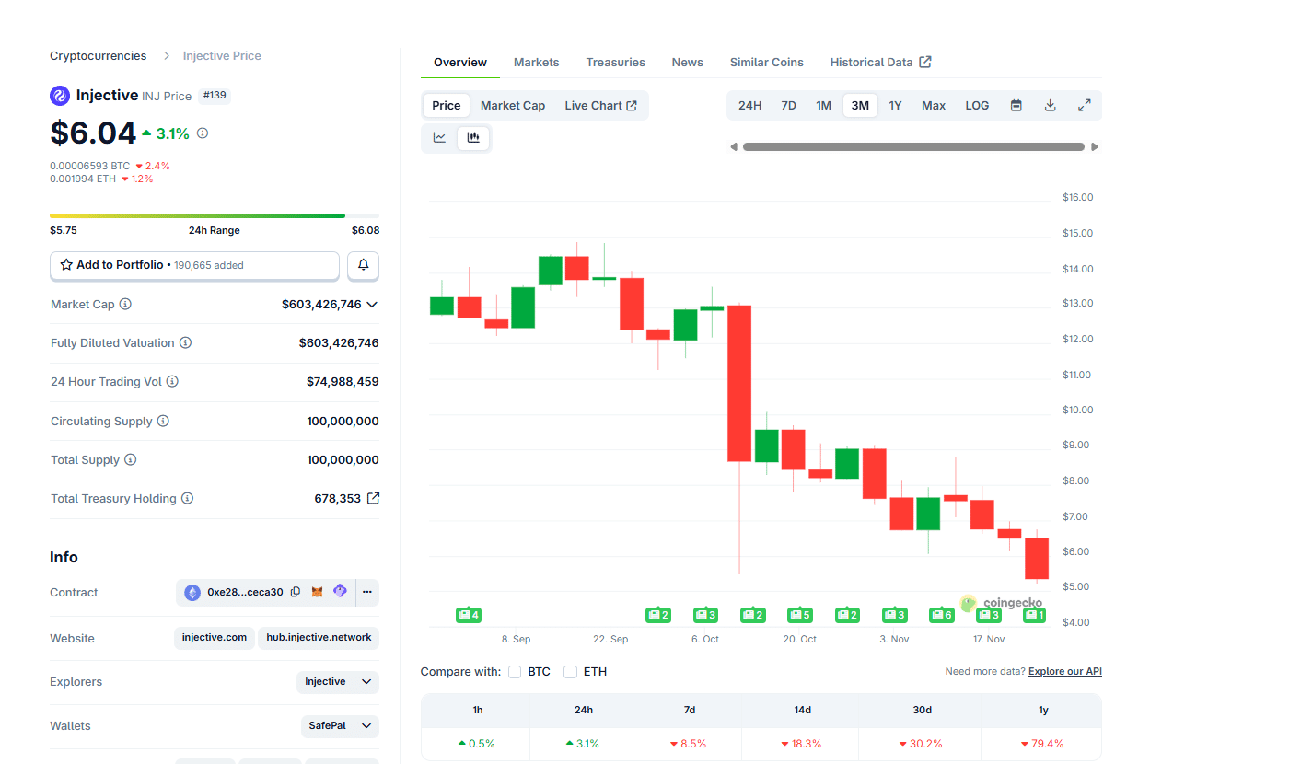Switch to the Markets tab
The height and width of the screenshot is (764, 1301).
tap(536, 62)
